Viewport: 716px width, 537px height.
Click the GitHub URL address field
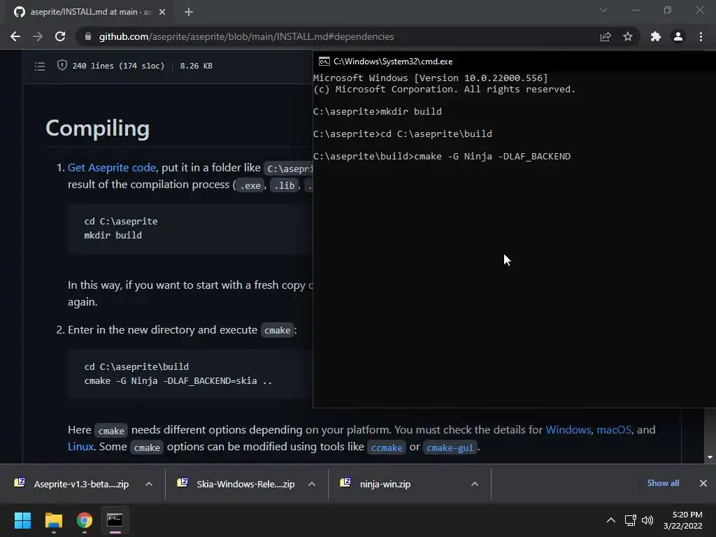coord(247,36)
